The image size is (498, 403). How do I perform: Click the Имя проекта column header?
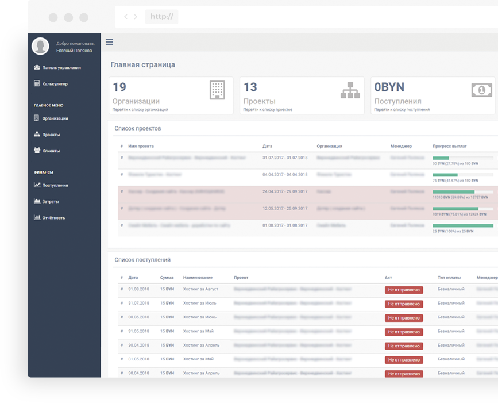coord(141,146)
